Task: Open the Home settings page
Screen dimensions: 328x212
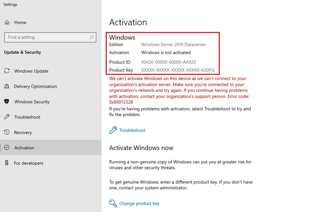Action: coord(51,22)
